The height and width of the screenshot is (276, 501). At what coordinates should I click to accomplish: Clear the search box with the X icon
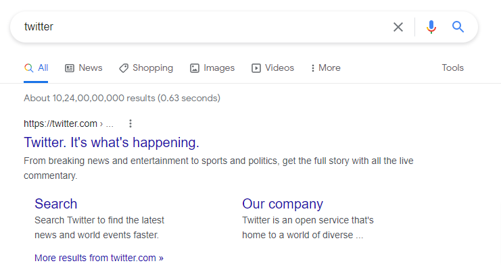398,27
